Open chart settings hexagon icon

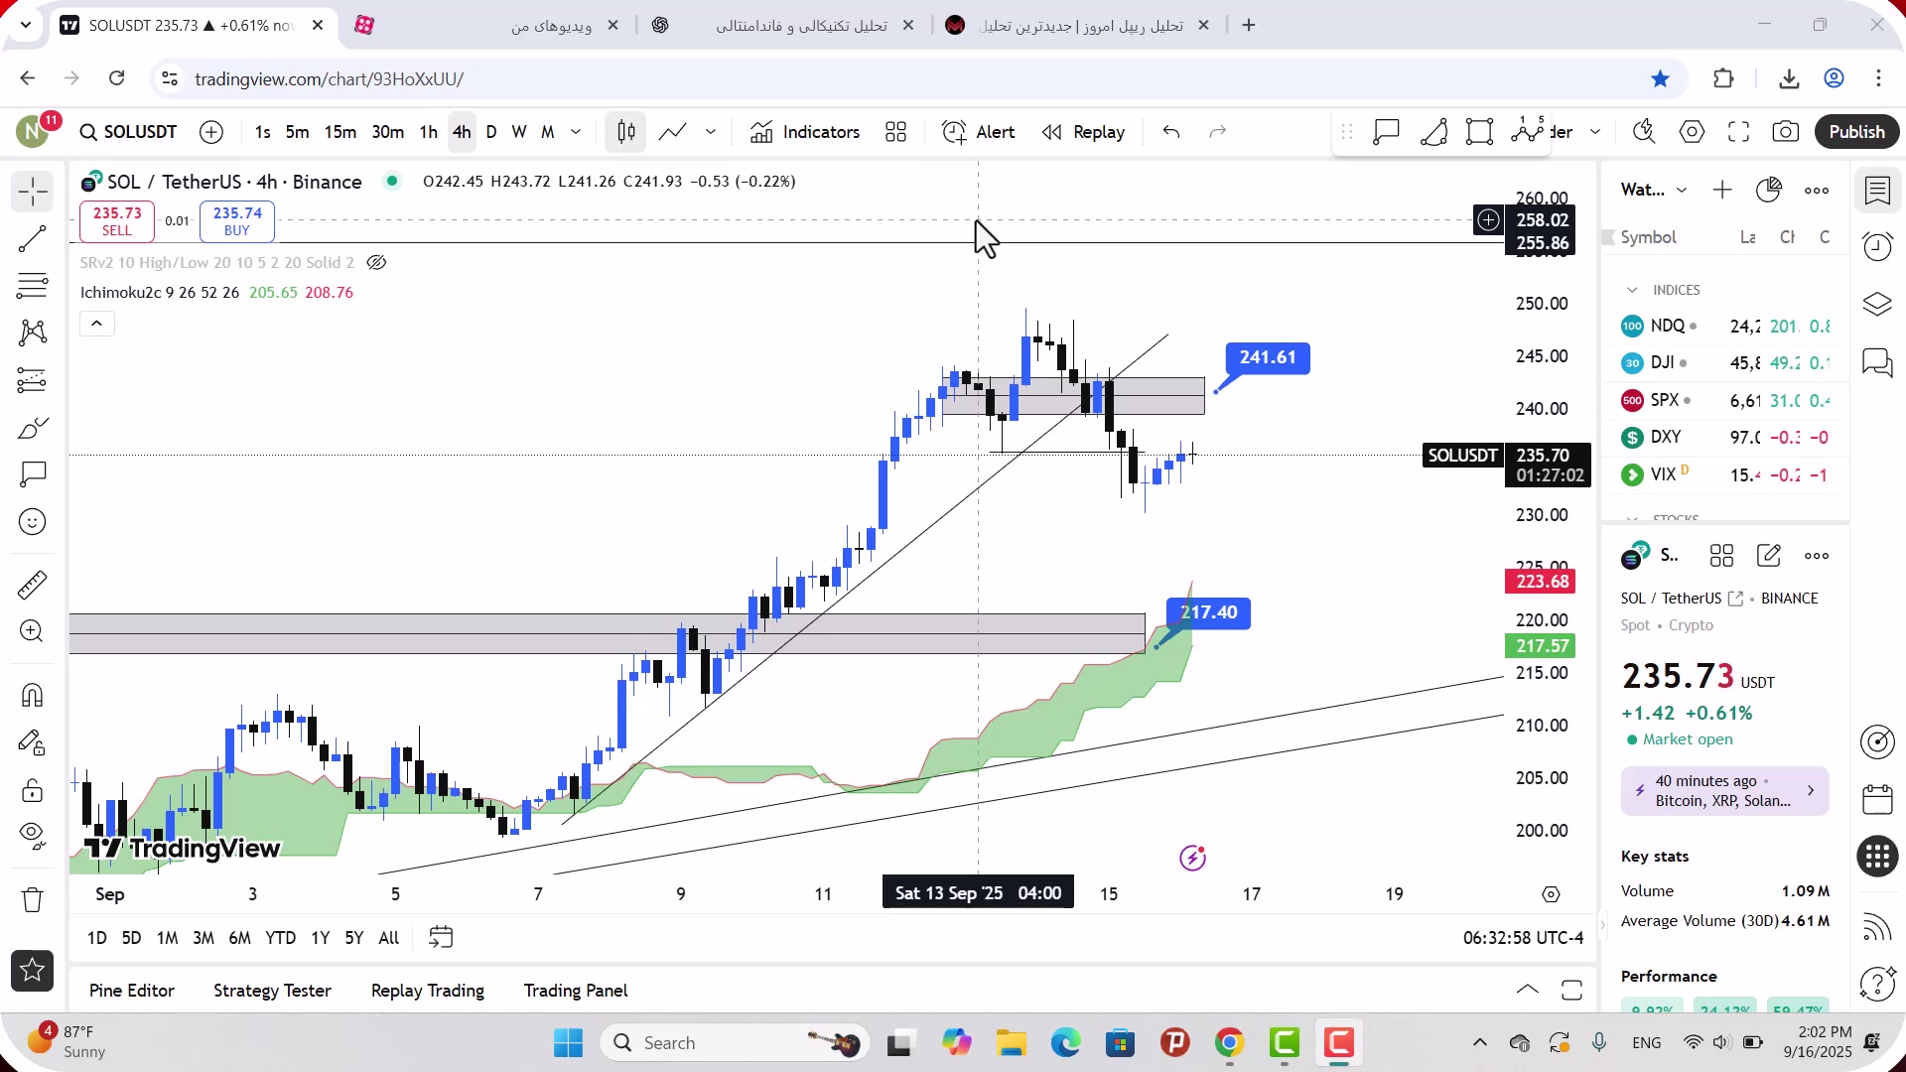1693,132
